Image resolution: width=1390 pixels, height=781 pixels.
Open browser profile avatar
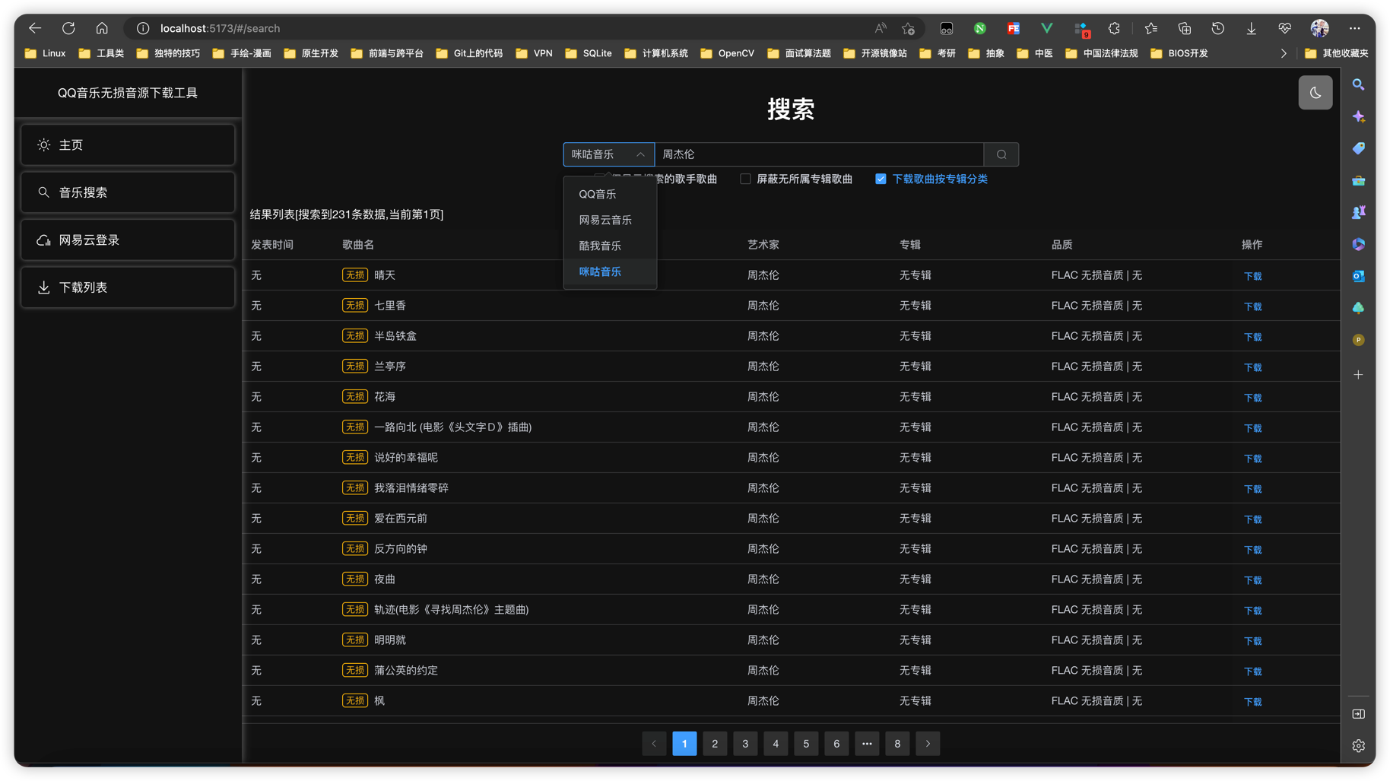1319,28
